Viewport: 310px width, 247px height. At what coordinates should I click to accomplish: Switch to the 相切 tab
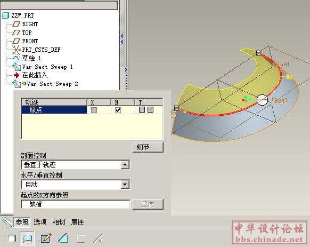click(59, 222)
